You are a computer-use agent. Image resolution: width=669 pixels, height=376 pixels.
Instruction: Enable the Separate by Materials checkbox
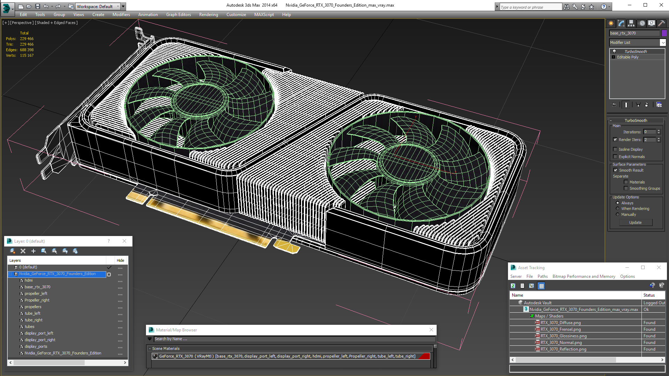coord(626,182)
